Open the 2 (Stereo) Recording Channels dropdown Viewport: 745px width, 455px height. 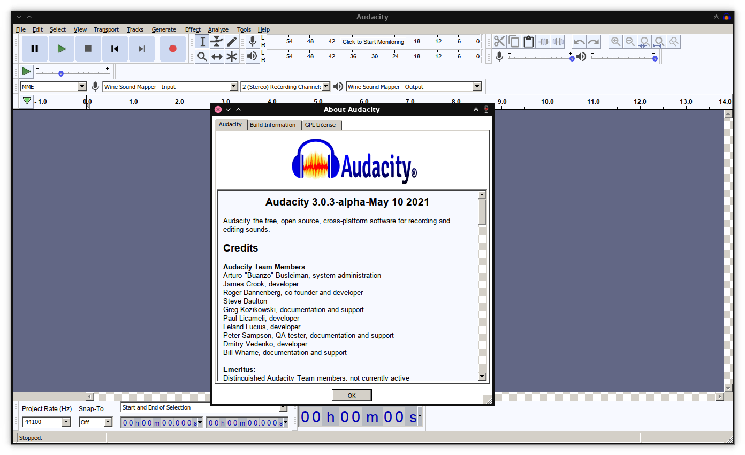(326, 86)
